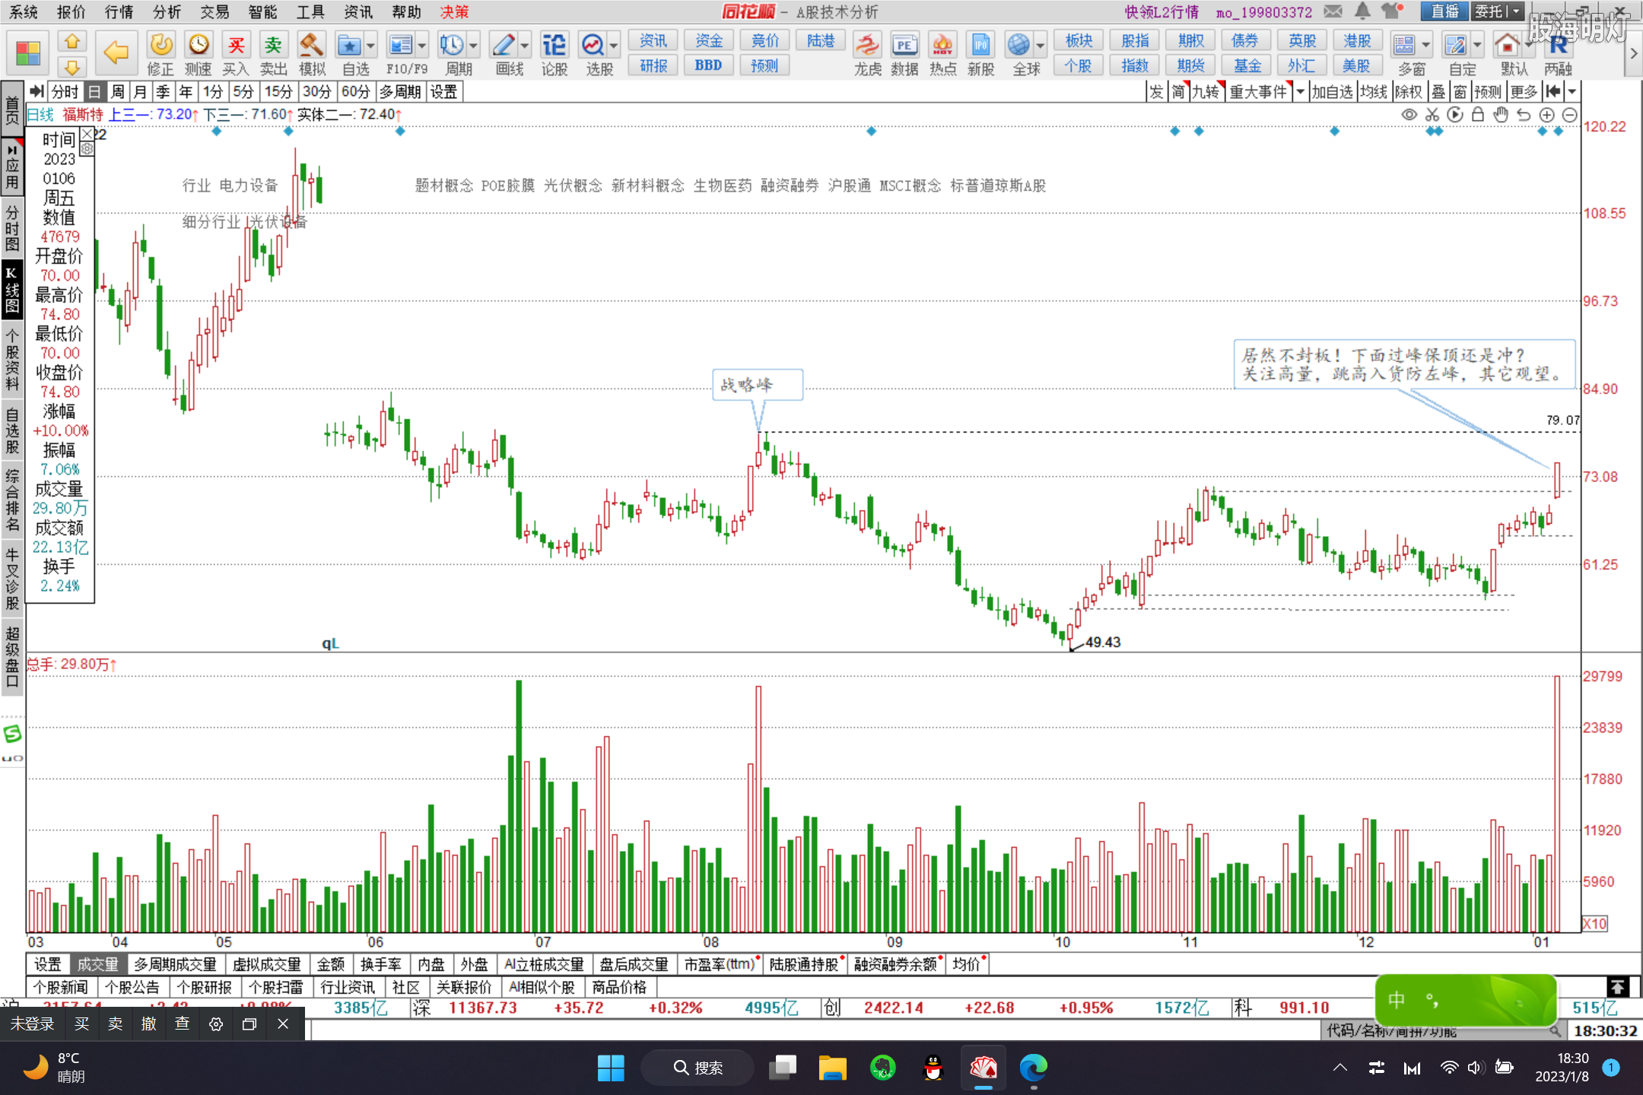Select the 换手率 indicator tab
The width and height of the screenshot is (1643, 1095).
[380, 964]
